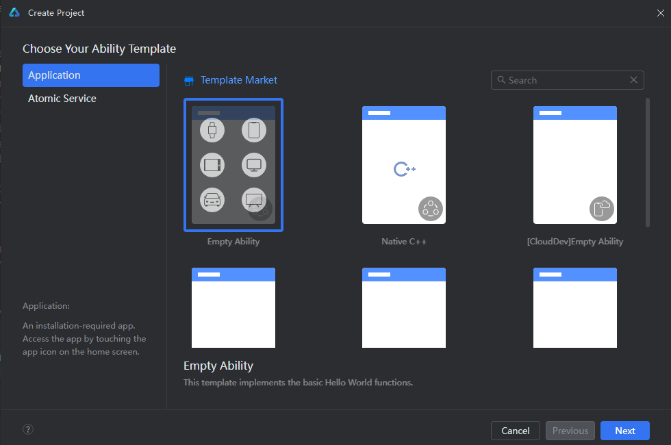671x445 pixels.
Task: Select the Atomic Service tab
Action: [91, 99]
